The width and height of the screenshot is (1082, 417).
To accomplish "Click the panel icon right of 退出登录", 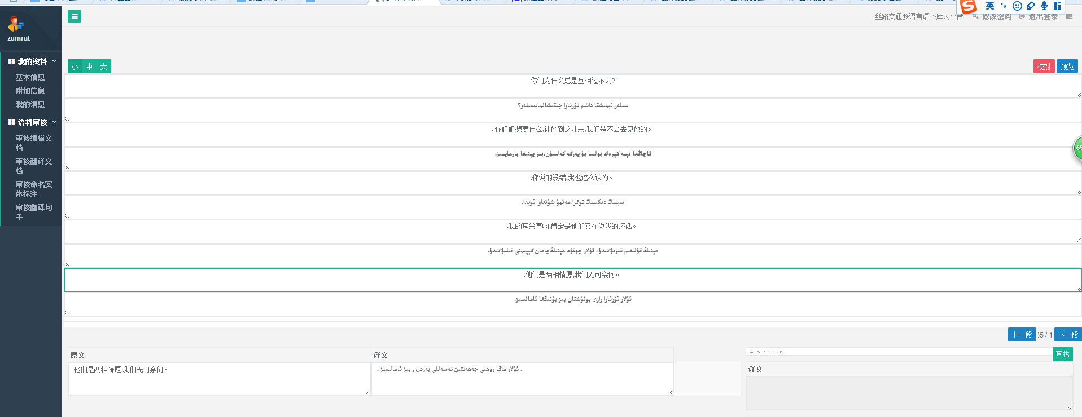I will [1069, 16].
